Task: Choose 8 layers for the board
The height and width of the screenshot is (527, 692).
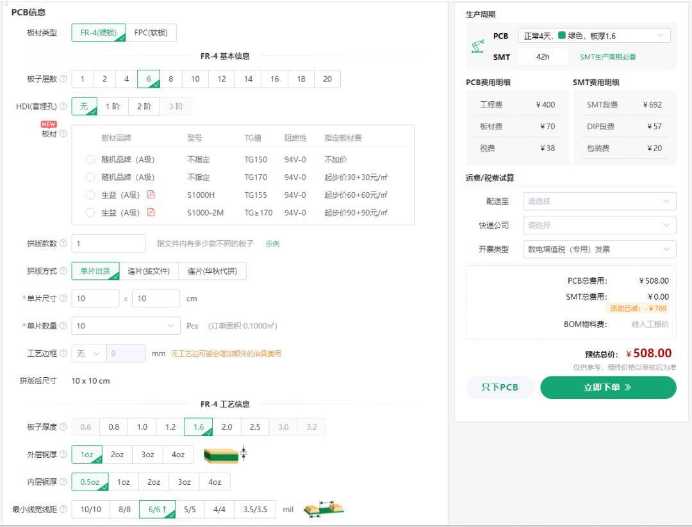Action: click(171, 79)
